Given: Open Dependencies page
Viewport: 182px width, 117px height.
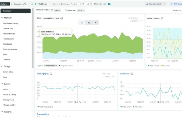Looking at the screenshot, I should 9,34.
